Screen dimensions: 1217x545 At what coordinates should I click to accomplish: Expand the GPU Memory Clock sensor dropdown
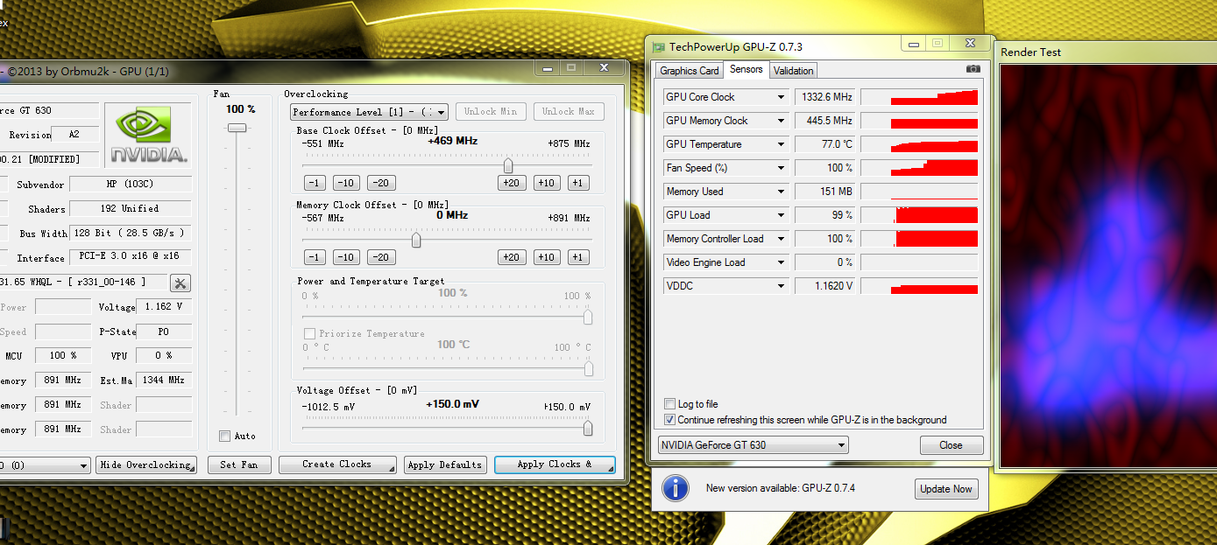(781, 121)
